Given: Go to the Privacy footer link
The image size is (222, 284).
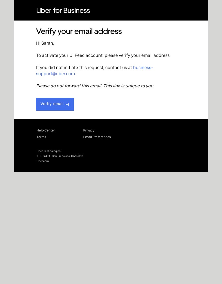Looking at the screenshot, I should pos(89,130).
